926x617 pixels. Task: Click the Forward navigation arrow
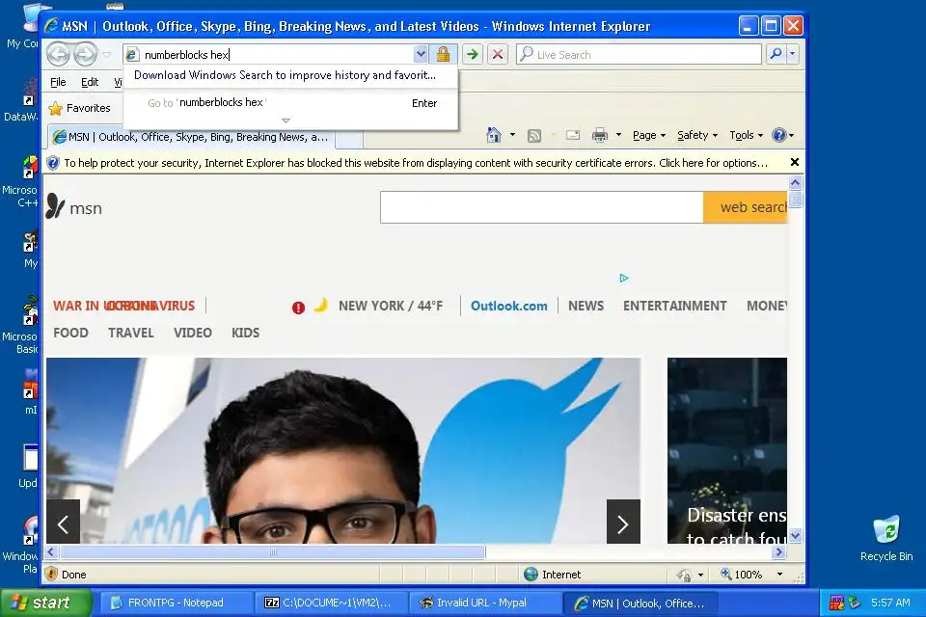click(86, 55)
